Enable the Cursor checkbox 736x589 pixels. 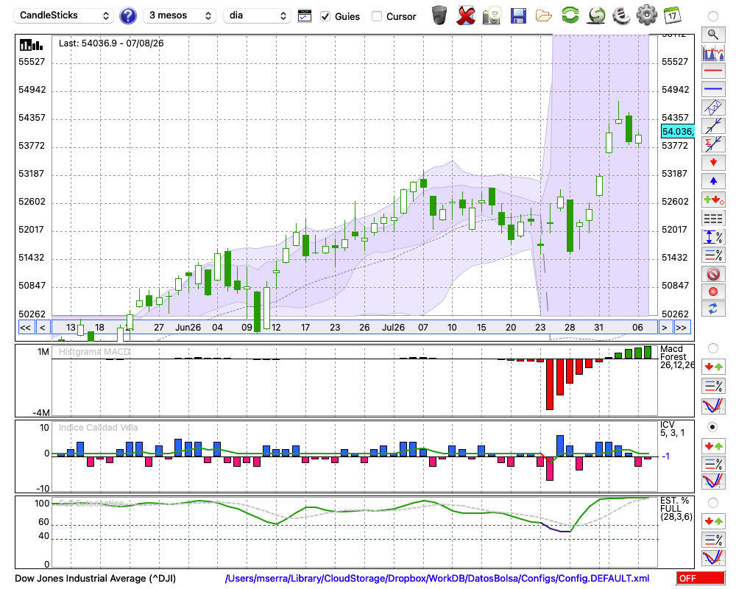tap(376, 16)
